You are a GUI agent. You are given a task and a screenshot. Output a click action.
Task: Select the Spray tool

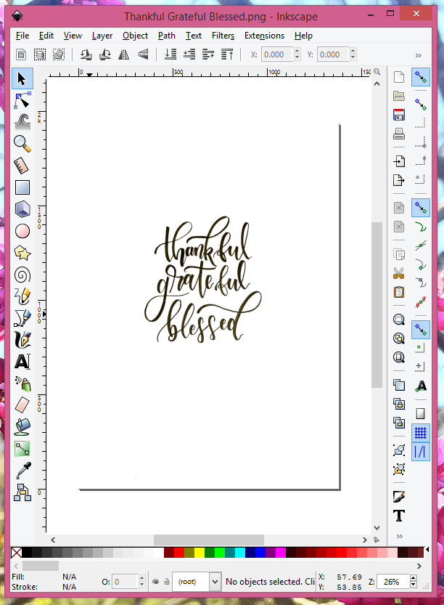[22, 384]
